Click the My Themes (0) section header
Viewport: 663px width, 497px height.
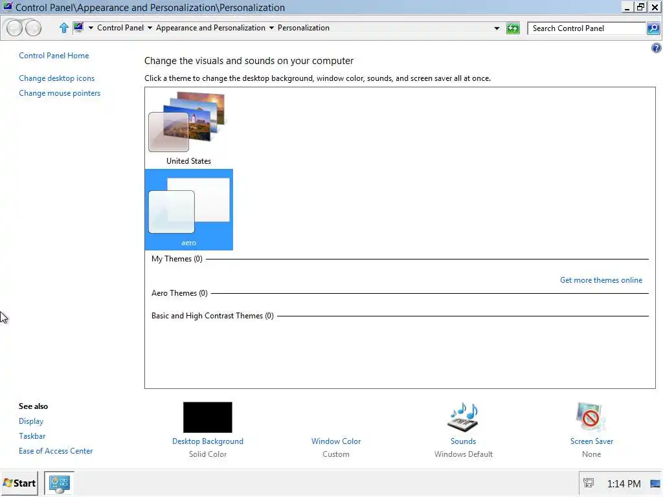(177, 259)
